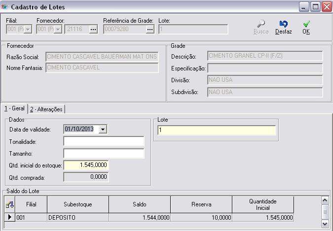This screenshot has height=231, width=333.
Task: Focus the Qtd. inicial do estoque field
Action: click(86, 165)
